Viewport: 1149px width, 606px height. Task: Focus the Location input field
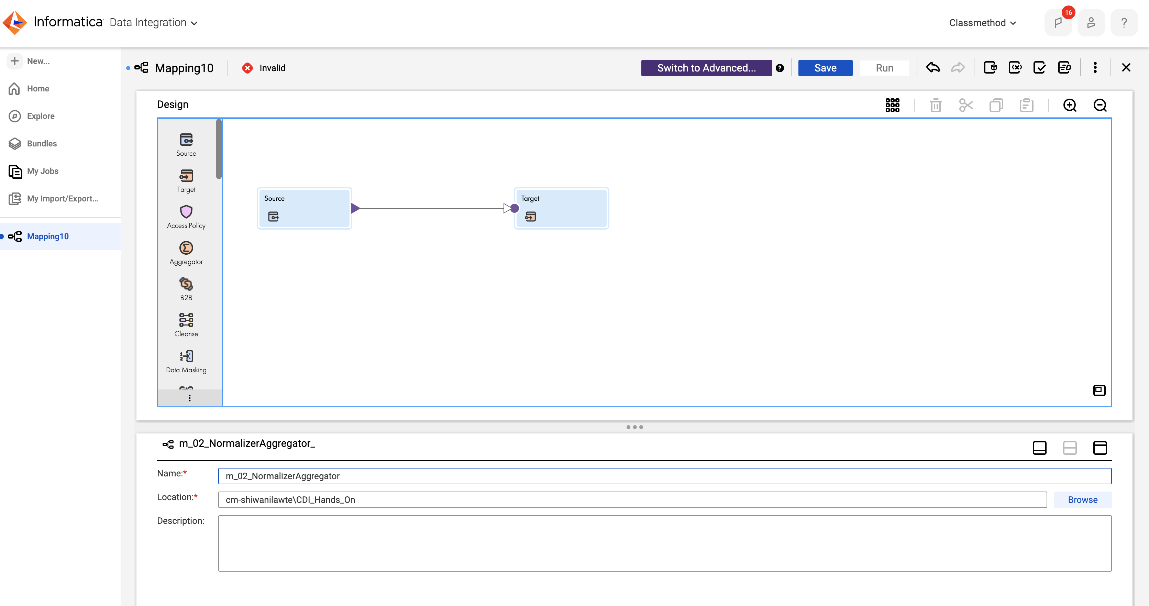632,500
